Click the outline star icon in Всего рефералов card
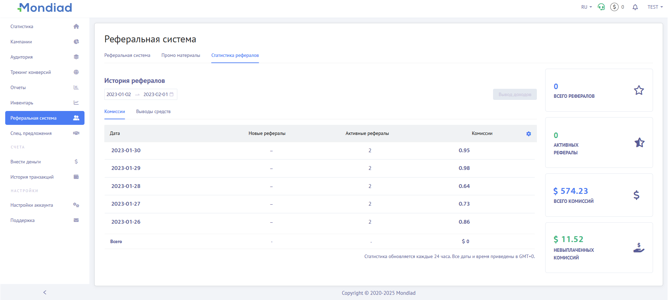 [x=639, y=91]
